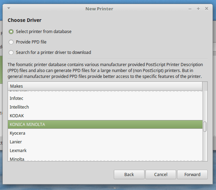Pick the Minolta make entry
Screen dimensions: 216x190
pos(105,158)
